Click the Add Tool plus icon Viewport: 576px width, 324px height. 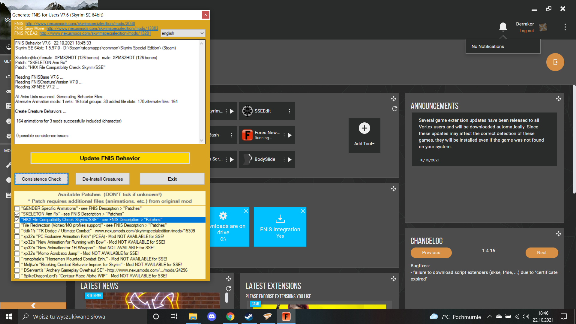[x=364, y=128]
